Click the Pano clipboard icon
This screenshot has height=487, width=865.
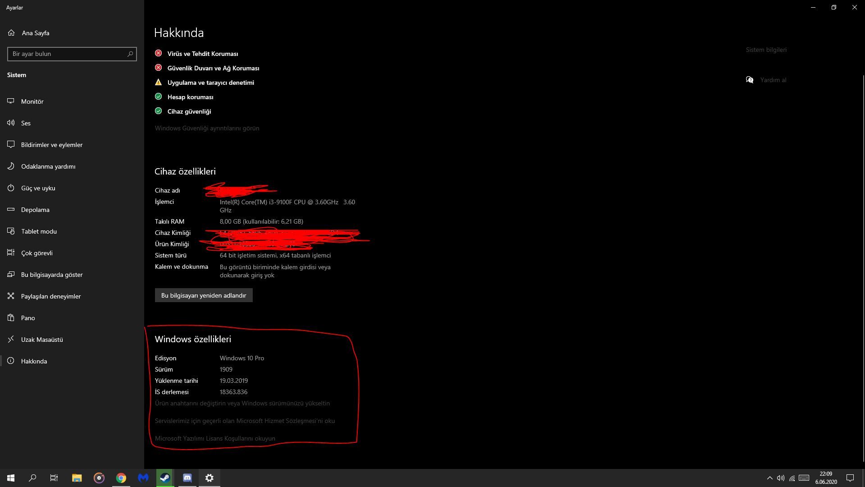[x=11, y=318]
